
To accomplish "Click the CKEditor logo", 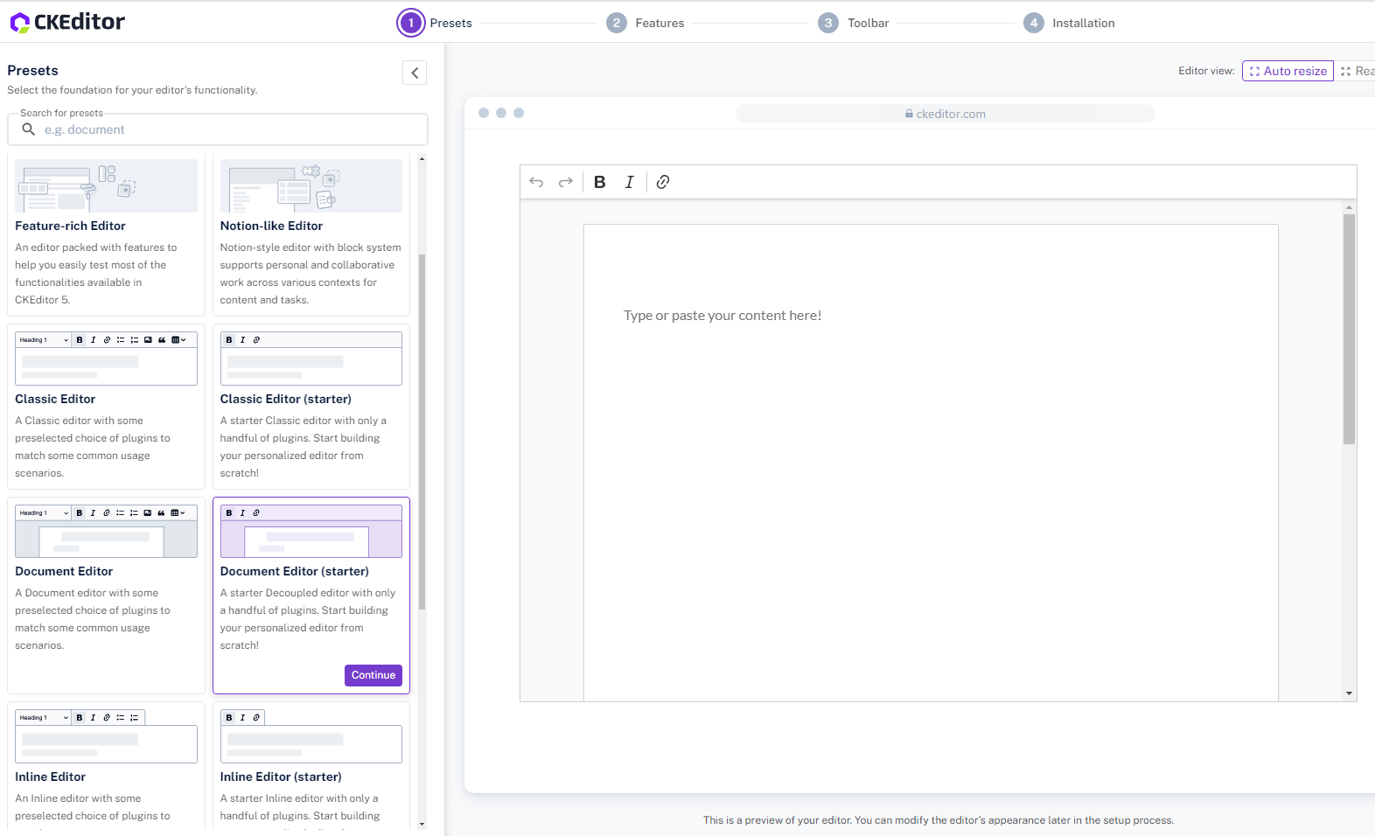I will [x=67, y=22].
